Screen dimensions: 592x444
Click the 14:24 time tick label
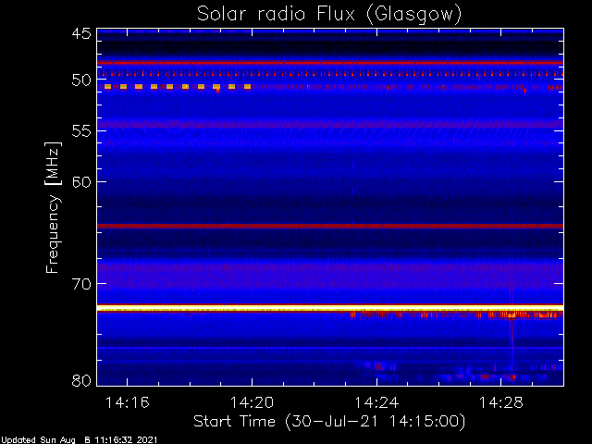coord(376,403)
